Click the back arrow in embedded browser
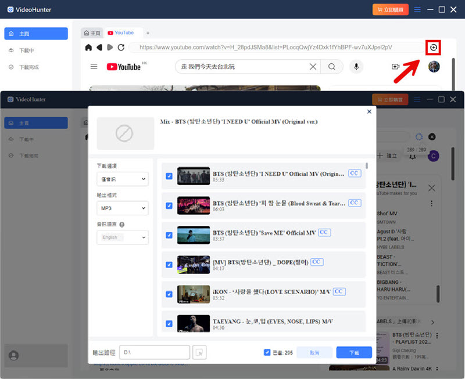This screenshot has width=465, height=379. point(99,48)
